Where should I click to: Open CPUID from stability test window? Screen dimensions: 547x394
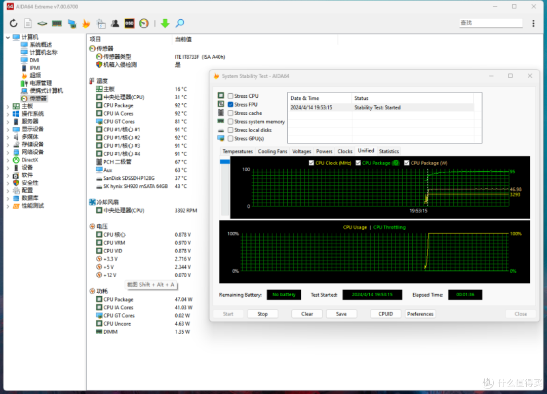385,314
